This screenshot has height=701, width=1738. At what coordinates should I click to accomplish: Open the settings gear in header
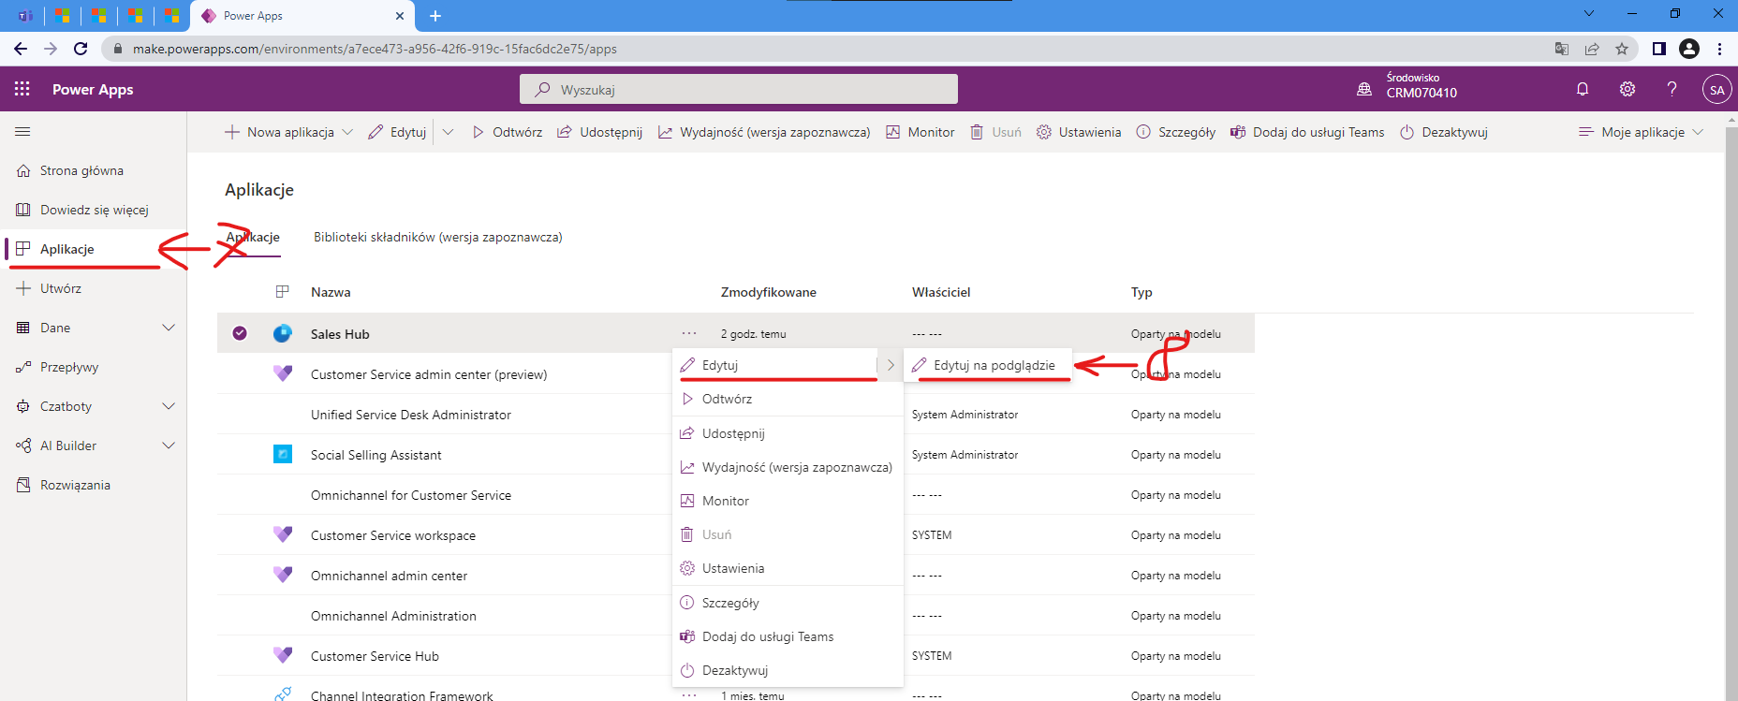(1628, 89)
